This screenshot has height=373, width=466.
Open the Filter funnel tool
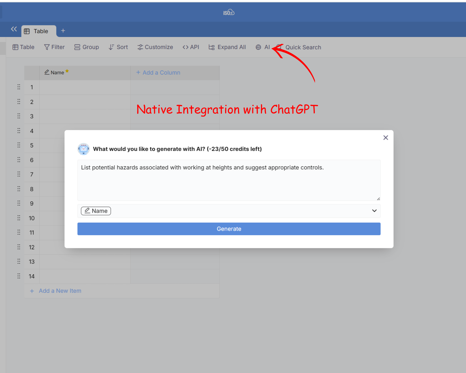tap(54, 47)
